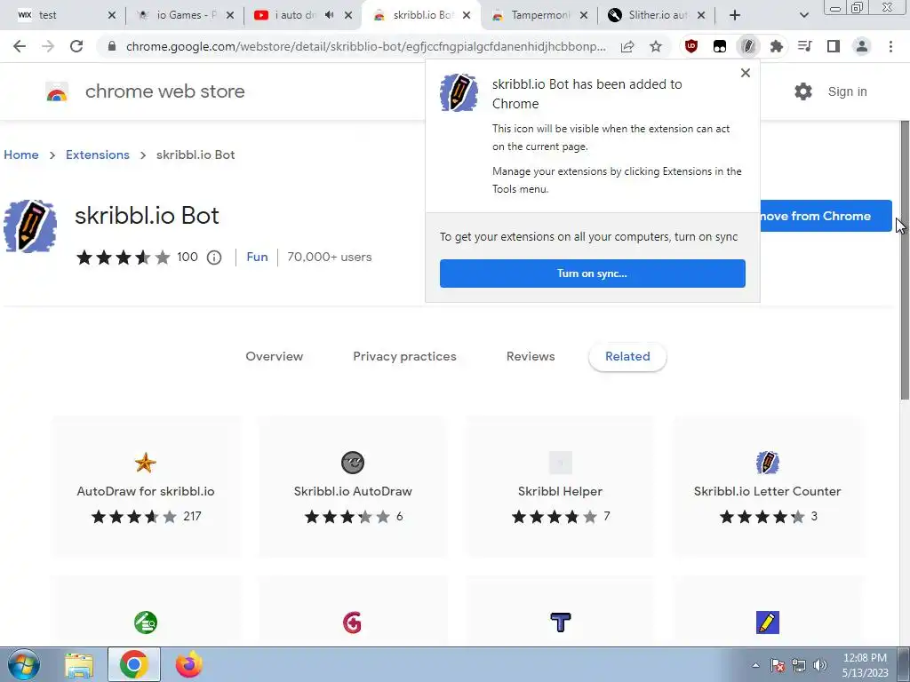Click the page's vertical scrollbar thumb
Viewport: 910px width, 682px height.
click(905, 259)
